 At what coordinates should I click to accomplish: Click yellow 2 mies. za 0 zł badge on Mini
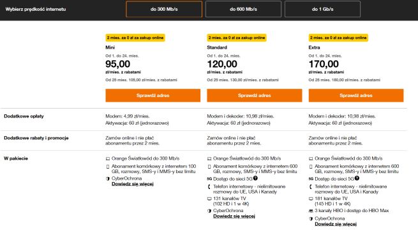pyautogui.click(x=135, y=38)
